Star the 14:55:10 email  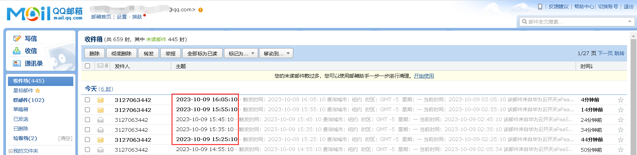(620, 149)
